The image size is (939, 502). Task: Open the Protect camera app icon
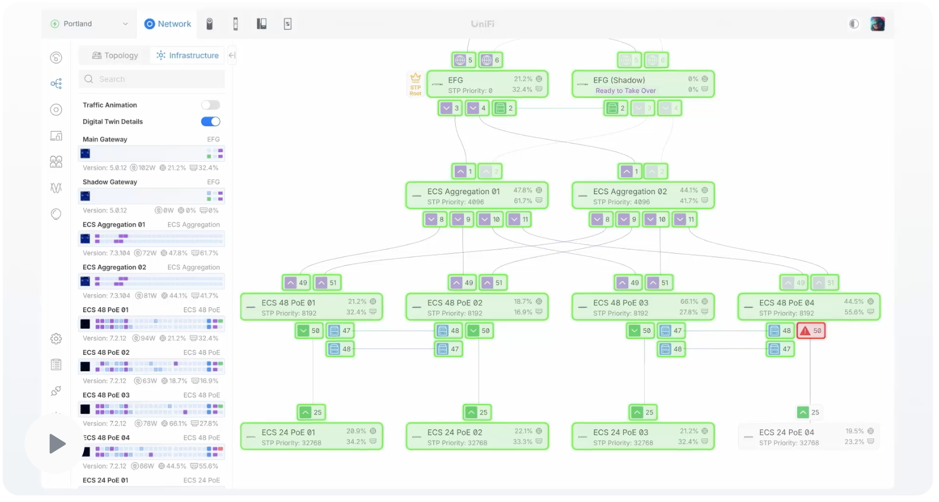click(x=209, y=24)
